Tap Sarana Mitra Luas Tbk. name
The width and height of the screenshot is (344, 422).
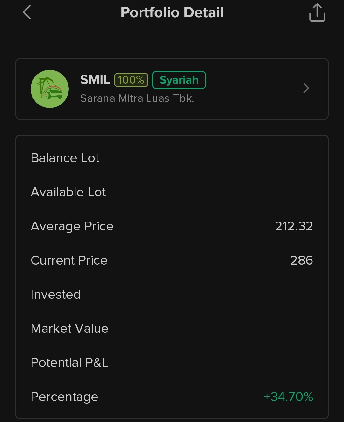coord(137,98)
